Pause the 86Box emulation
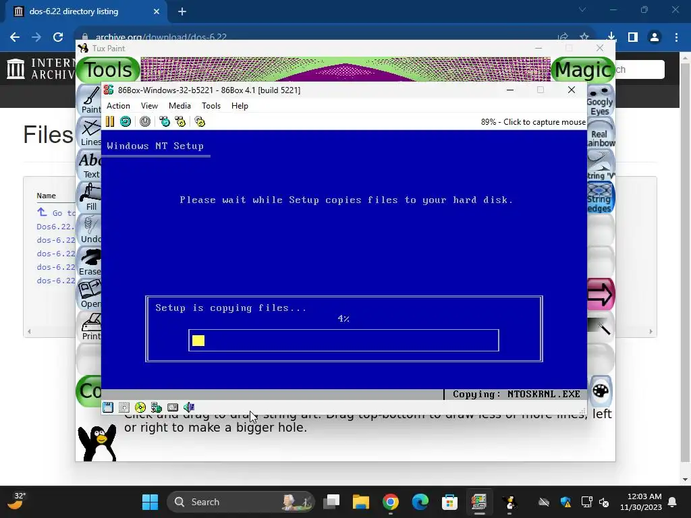The height and width of the screenshot is (518, 691). click(x=110, y=121)
